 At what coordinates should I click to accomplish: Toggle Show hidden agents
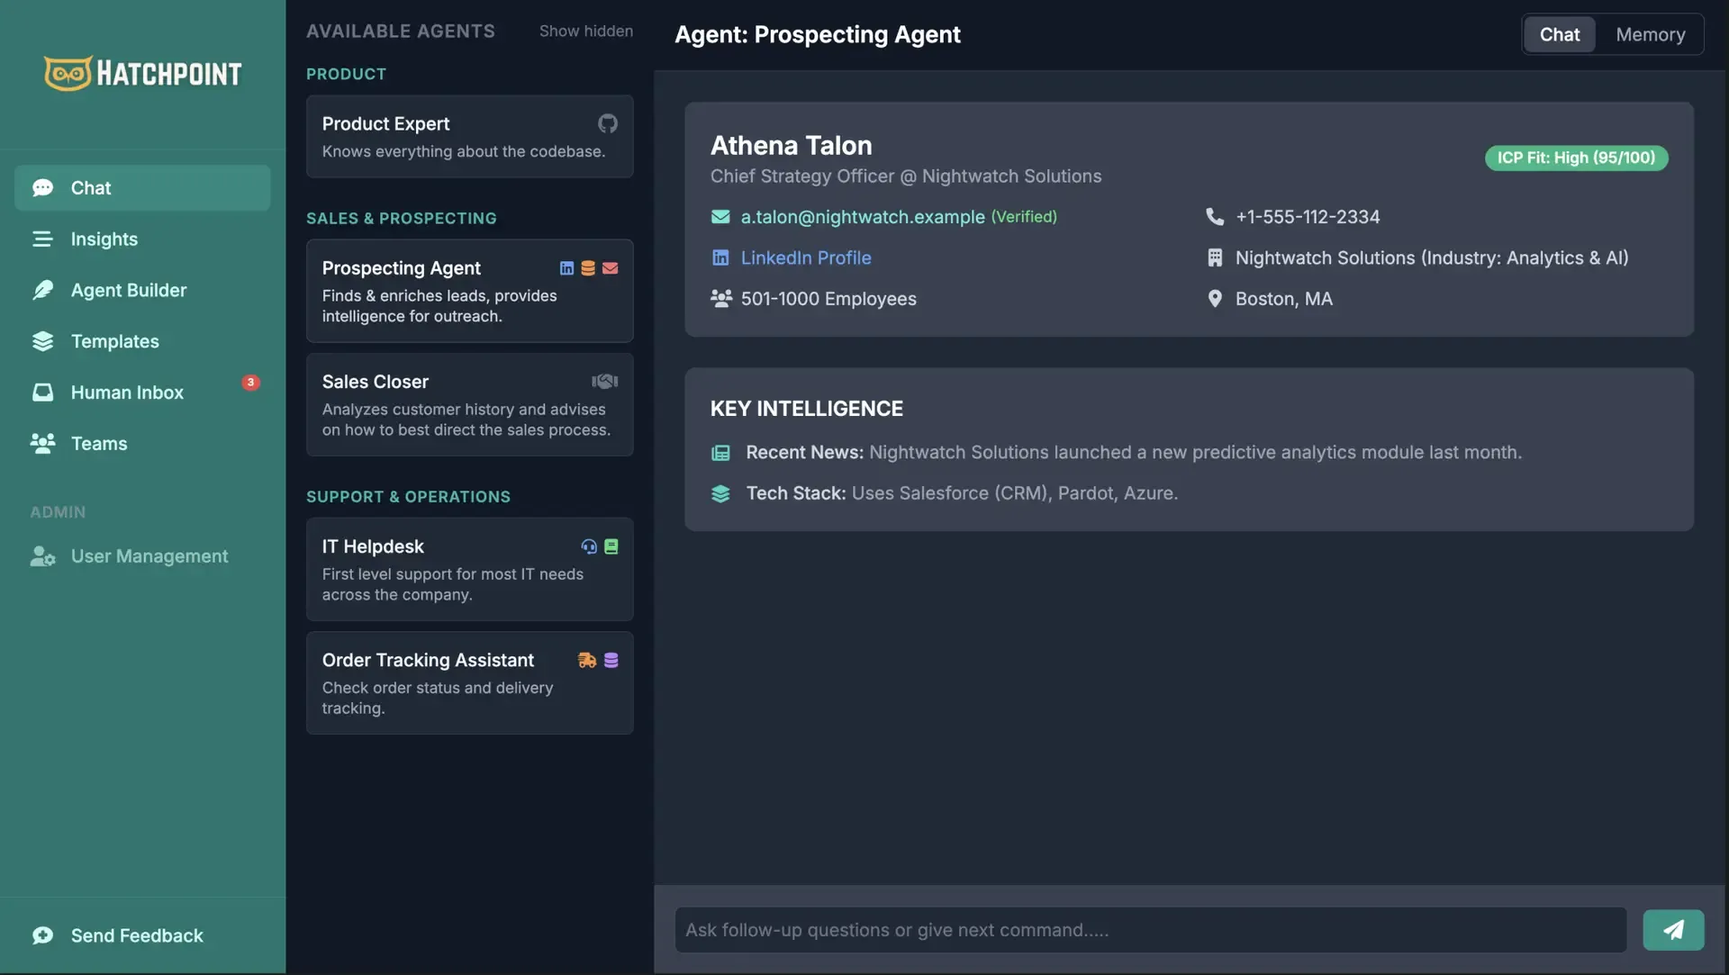586,31
